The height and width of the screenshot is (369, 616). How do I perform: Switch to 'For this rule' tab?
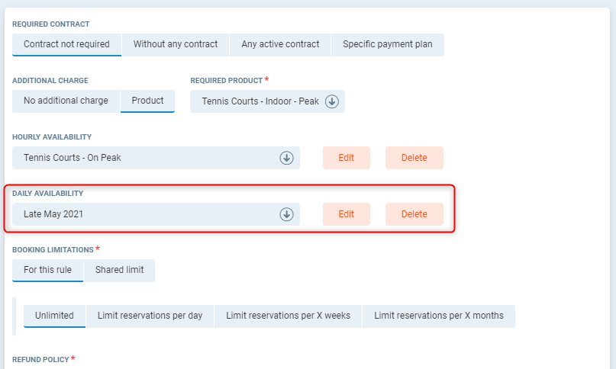coord(48,270)
